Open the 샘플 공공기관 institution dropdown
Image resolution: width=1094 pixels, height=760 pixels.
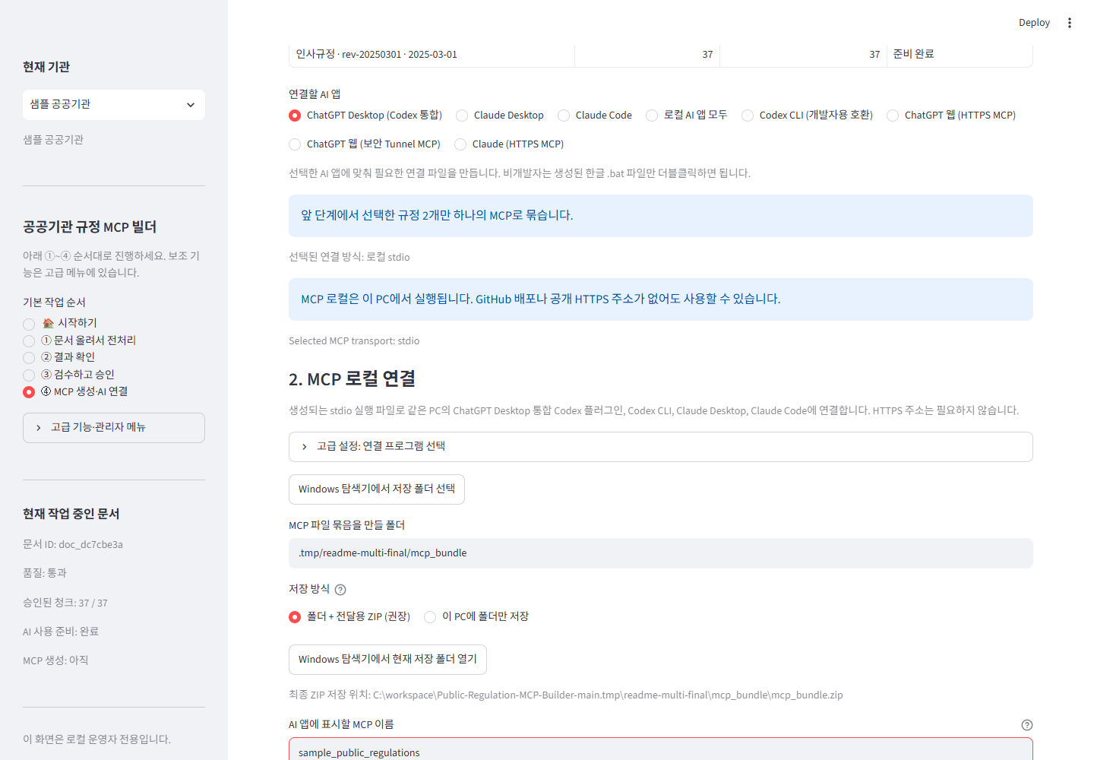coord(114,105)
